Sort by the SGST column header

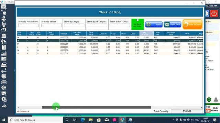click(125, 33)
